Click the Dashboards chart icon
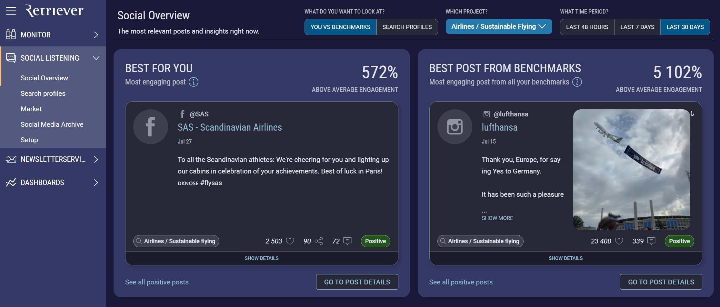Viewport: 720px width, 307px height. point(11,183)
